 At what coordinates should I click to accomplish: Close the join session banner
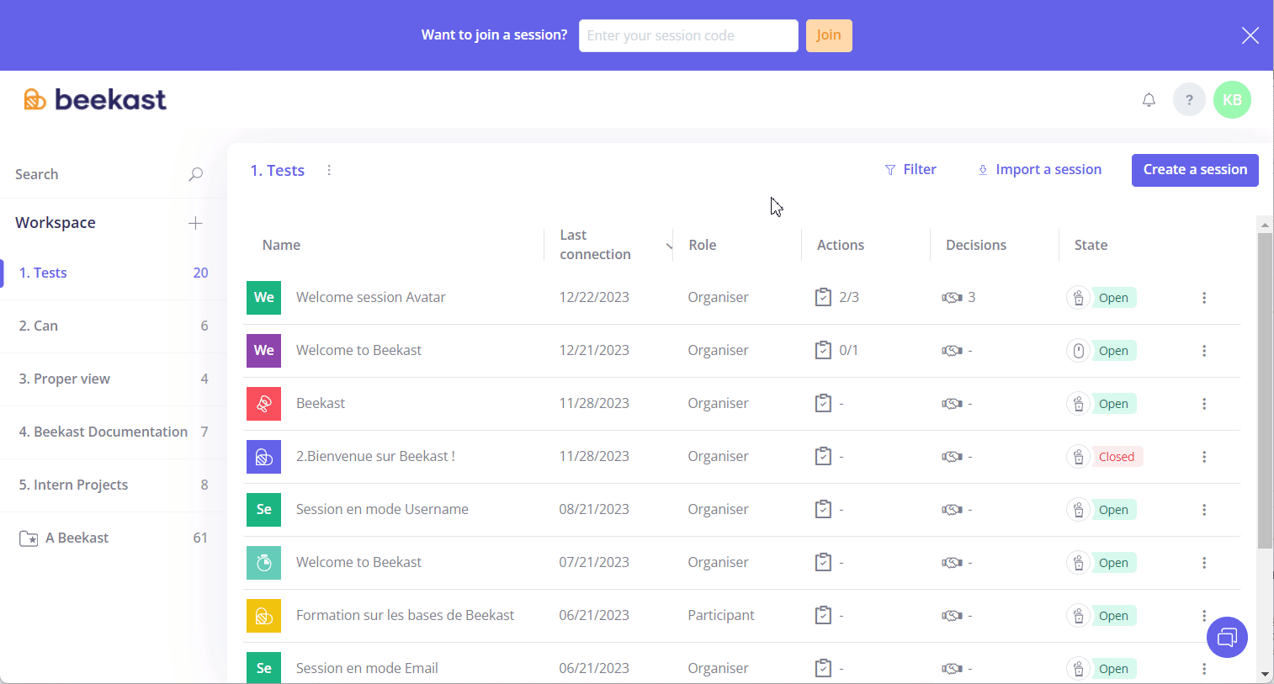pos(1250,35)
